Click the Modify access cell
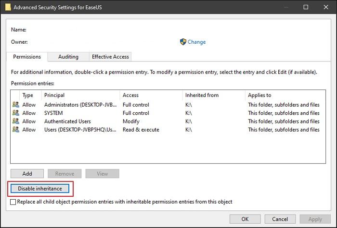The height and width of the screenshot is (228, 337). [131, 121]
